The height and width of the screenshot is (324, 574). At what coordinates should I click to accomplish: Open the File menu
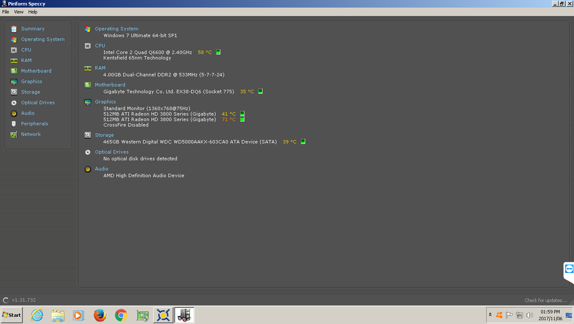coord(6,12)
